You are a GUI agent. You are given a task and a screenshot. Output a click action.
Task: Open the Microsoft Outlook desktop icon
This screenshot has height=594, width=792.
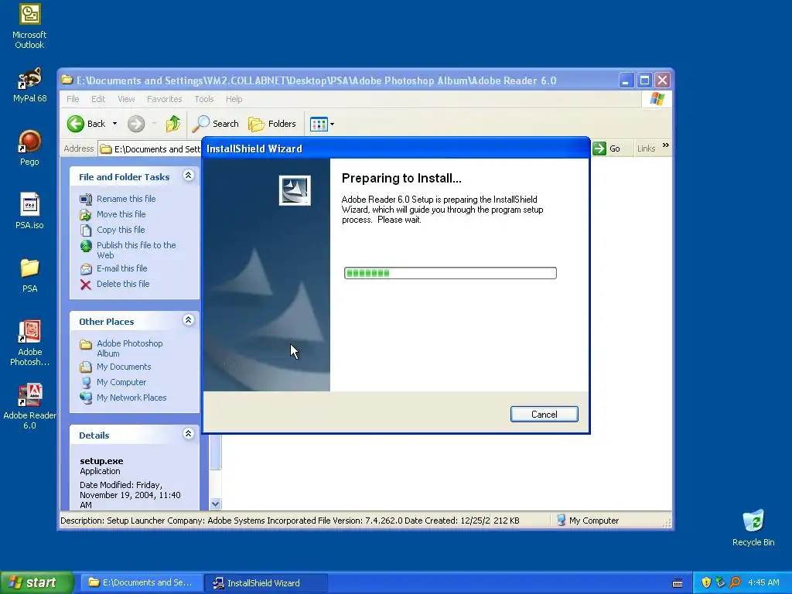pyautogui.click(x=29, y=26)
